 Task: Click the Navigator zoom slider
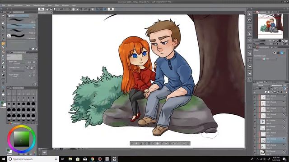pyautogui.click(x=260, y=40)
